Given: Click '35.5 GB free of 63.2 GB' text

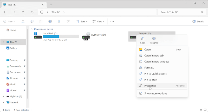Looking at the screenshot, I should pos(55,40).
